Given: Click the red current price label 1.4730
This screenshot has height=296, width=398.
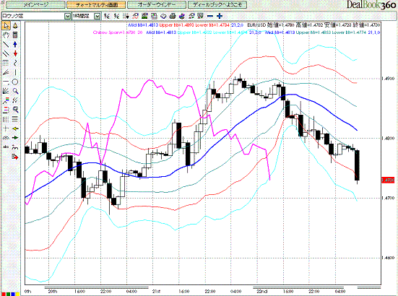Looking at the screenshot, I should point(388,180).
